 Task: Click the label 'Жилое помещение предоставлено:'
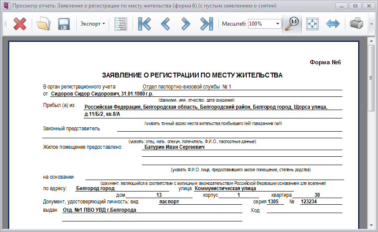coord(83,147)
